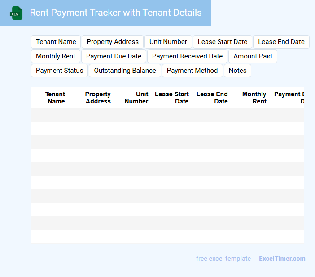Select the Payment Status tag
The image size is (315, 277).
coord(60,71)
